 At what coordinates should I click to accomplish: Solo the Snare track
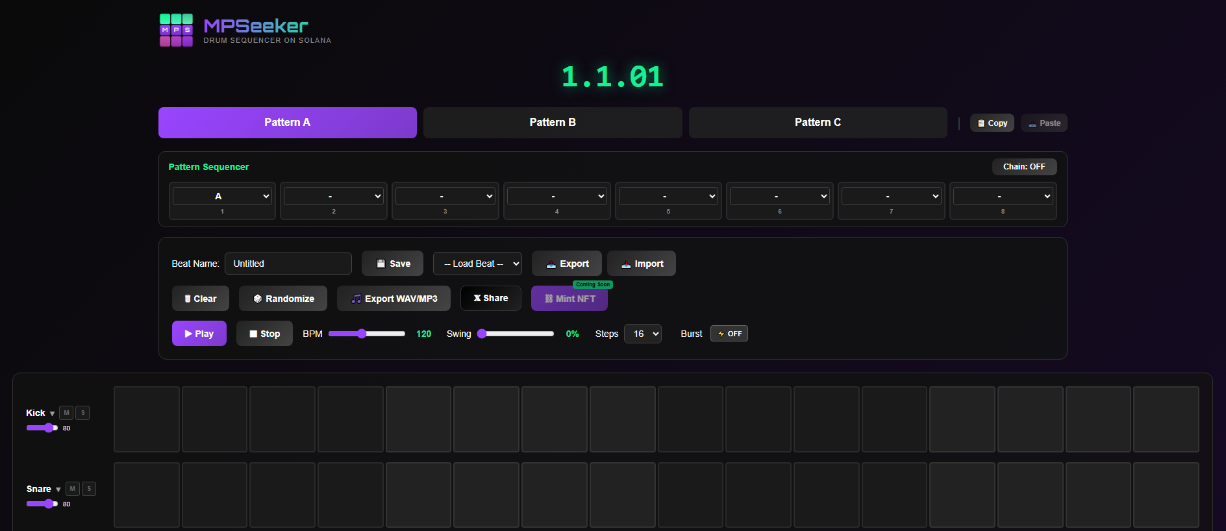[x=89, y=489]
